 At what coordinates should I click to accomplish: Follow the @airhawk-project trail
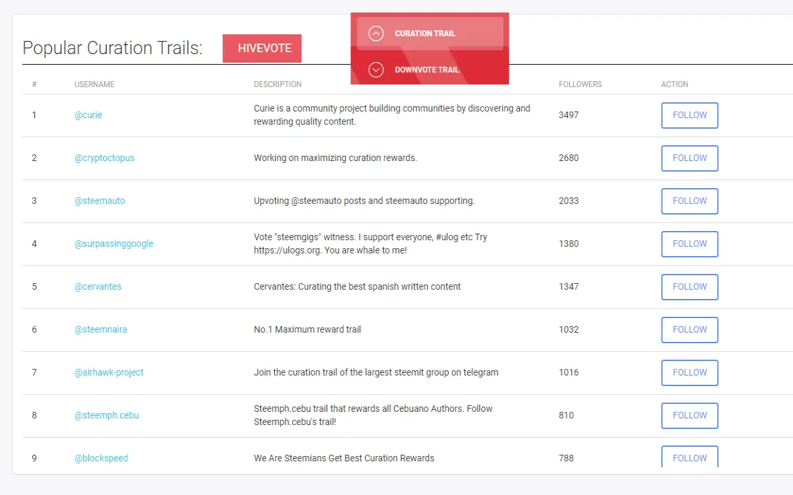(690, 373)
